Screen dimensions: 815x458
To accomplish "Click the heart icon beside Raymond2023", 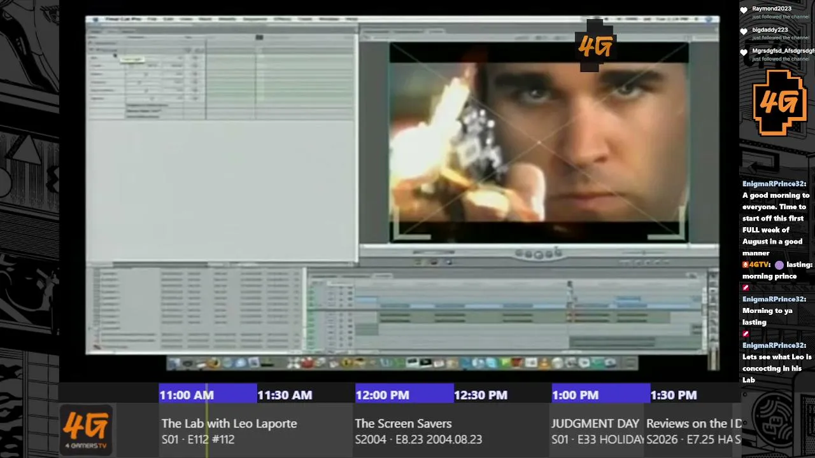I will [744, 11].
